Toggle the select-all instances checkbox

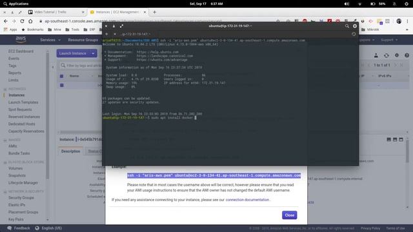tap(62, 76)
